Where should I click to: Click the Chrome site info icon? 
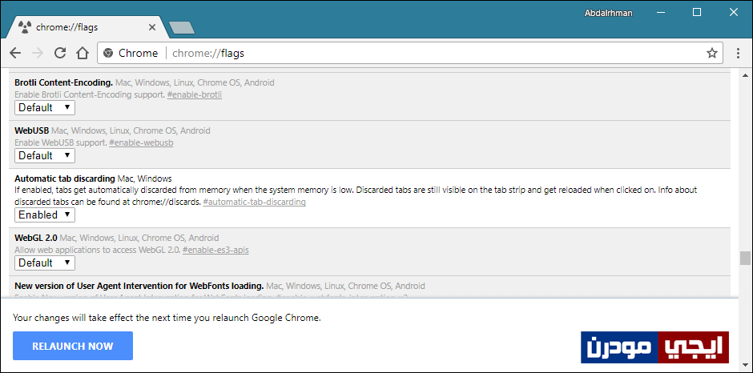(x=108, y=53)
